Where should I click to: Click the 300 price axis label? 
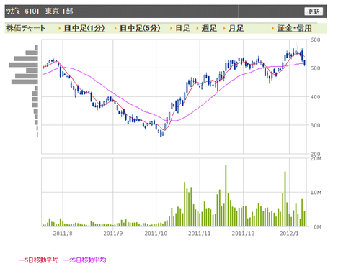coord(315,125)
